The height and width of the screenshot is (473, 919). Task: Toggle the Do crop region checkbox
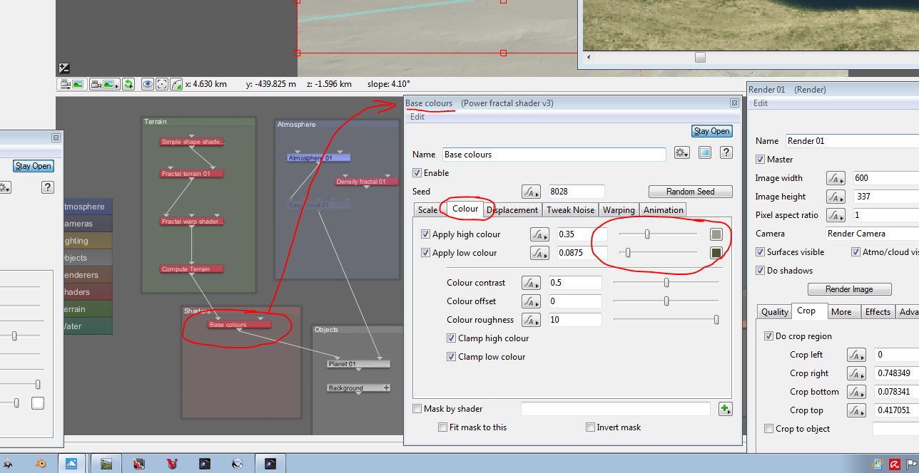pyautogui.click(x=768, y=336)
